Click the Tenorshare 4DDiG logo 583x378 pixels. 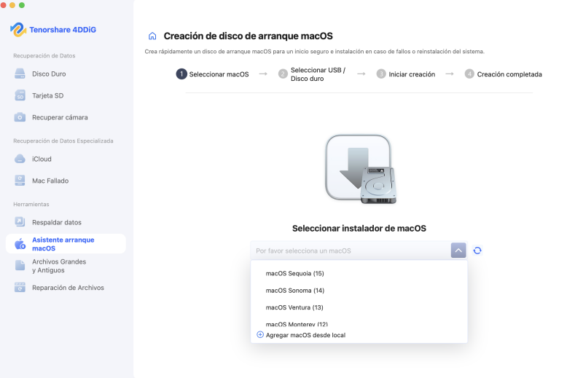click(x=51, y=30)
